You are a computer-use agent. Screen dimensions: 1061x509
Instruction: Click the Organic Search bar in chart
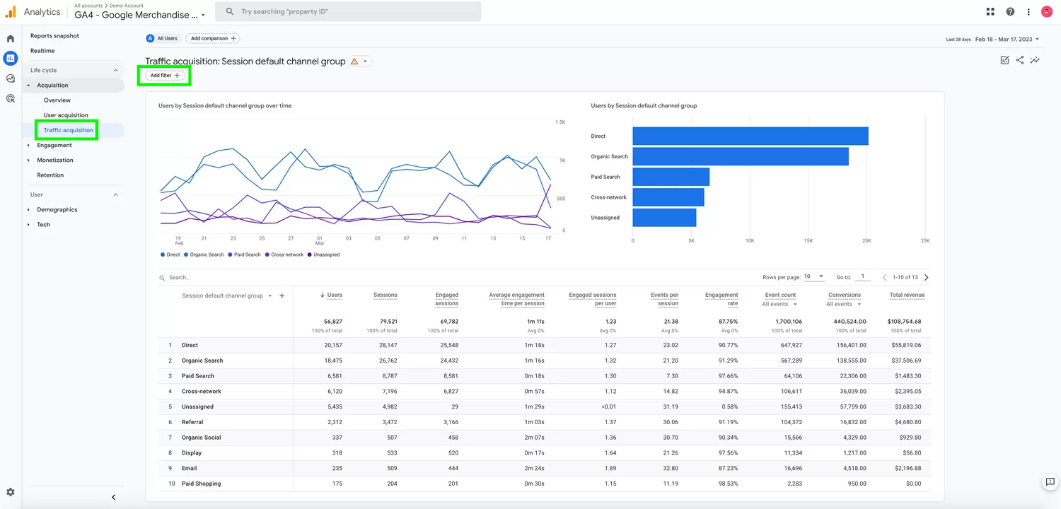coord(741,157)
